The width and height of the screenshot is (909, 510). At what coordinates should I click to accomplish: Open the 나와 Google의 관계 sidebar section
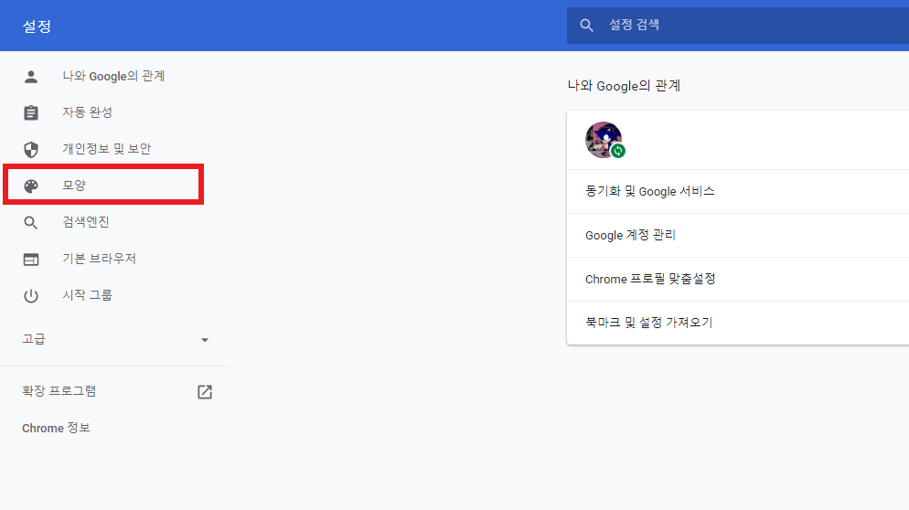click(113, 77)
